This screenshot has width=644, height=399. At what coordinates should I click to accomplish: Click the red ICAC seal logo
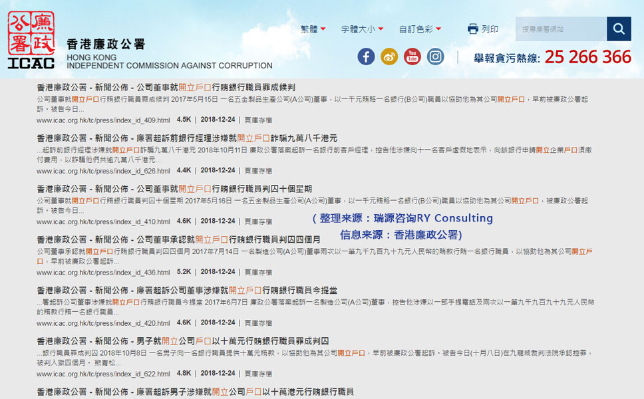(31, 34)
